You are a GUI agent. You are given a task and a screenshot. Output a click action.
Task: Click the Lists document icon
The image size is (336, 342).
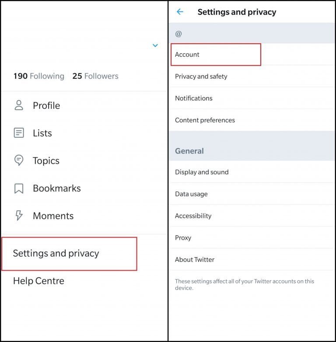19,133
